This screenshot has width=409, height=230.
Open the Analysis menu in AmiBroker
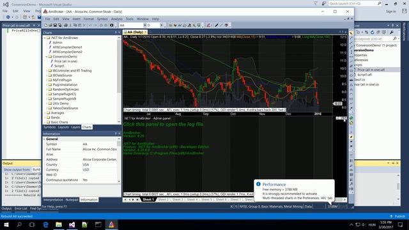pyautogui.click(x=116, y=19)
